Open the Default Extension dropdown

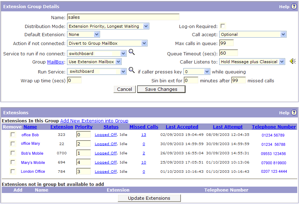tap(83, 34)
